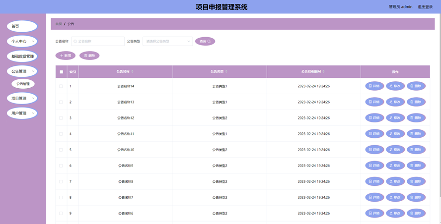Delete row 公告名称11

(416, 134)
